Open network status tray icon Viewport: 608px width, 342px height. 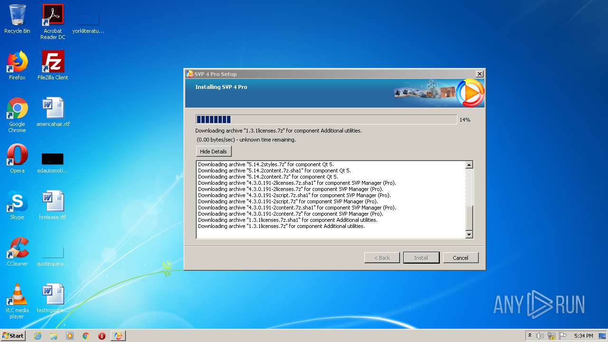(x=551, y=336)
